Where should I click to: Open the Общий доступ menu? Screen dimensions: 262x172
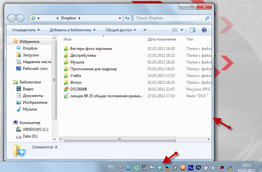121,30
